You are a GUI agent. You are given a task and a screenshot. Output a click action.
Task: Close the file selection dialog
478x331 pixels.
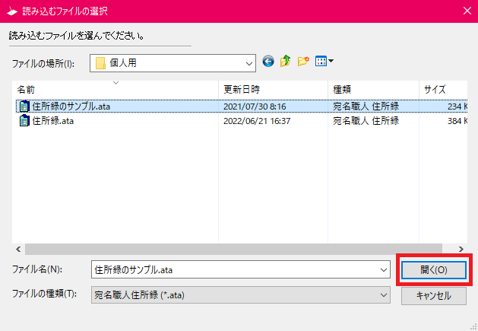(x=467, y=11)
